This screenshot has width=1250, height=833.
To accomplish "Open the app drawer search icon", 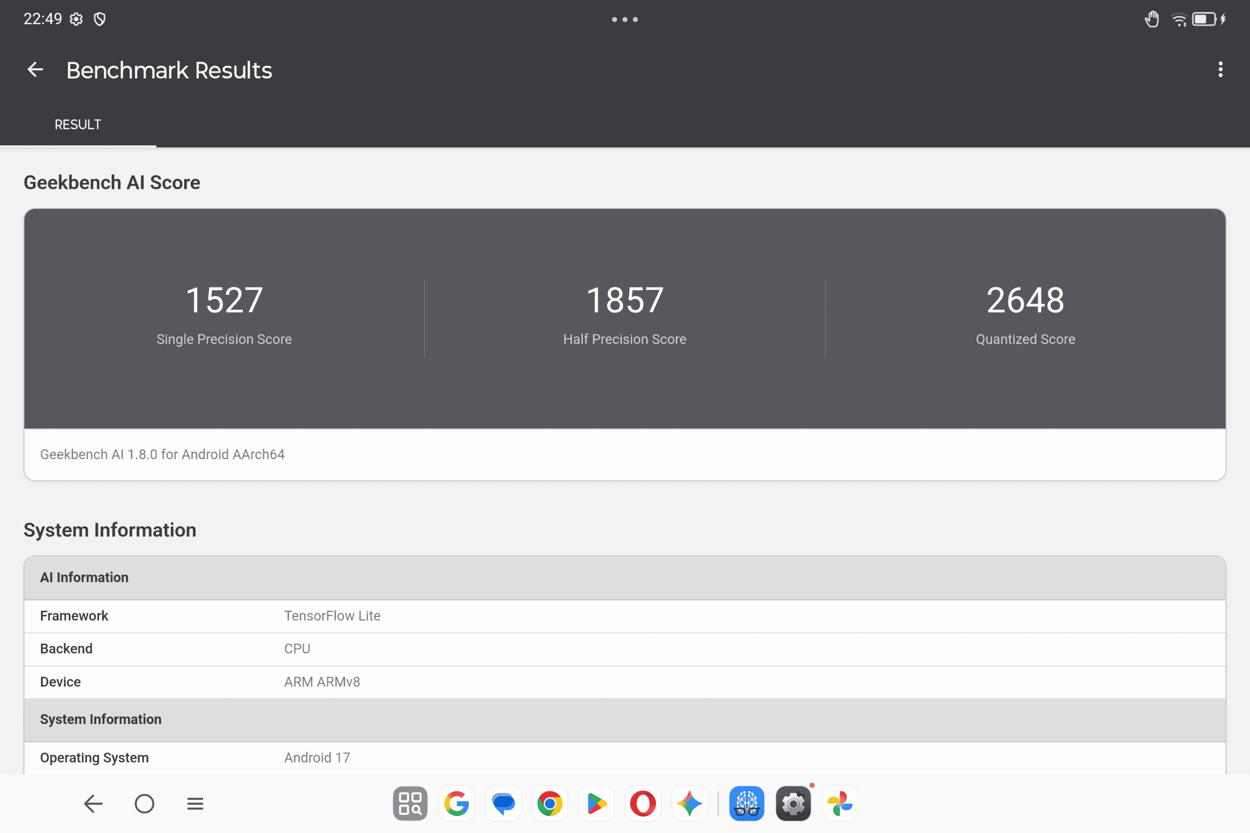I will pyautogui.click(x=410, y=804).
